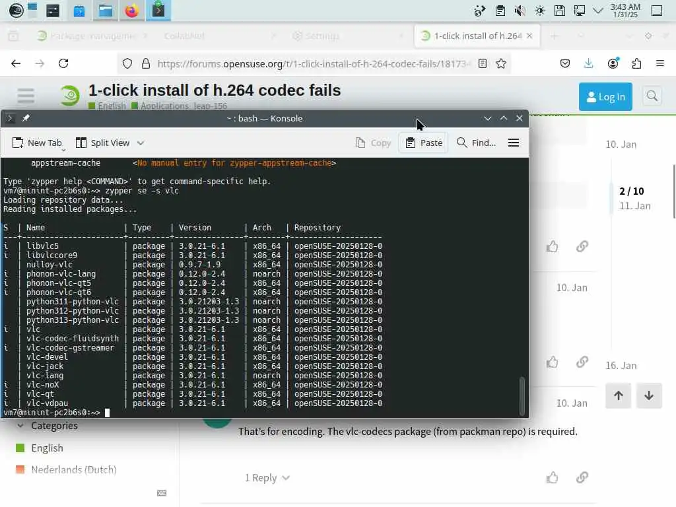Open the Firefox hamburger menu
The height and width of the screenshot is (507, 676).
pos(660,64)
